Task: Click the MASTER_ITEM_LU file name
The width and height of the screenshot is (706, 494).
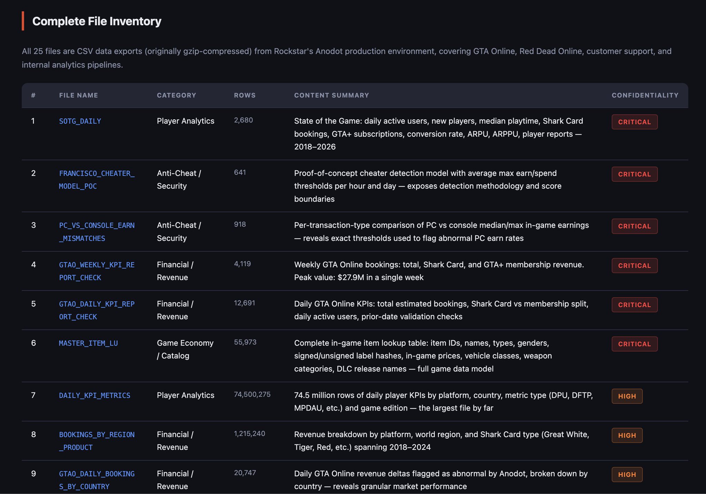Action: coord(88,343)
